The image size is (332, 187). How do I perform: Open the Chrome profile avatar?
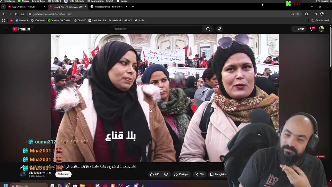point(322,14)
